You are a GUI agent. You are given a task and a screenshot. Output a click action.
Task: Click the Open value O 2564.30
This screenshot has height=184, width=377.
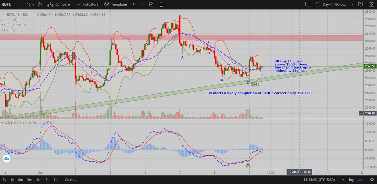tap(45, 15)
